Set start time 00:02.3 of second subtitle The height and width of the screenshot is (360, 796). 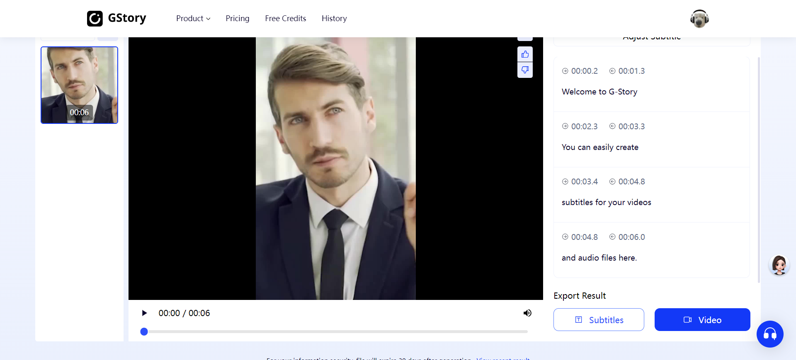pyautogui.click(x=580, y=126)
